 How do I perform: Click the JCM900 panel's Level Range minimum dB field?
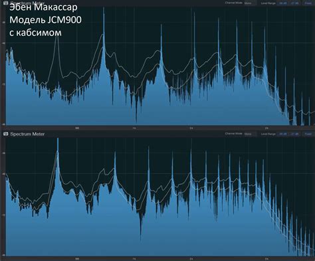pyautogui.click(x=283, y=3)
